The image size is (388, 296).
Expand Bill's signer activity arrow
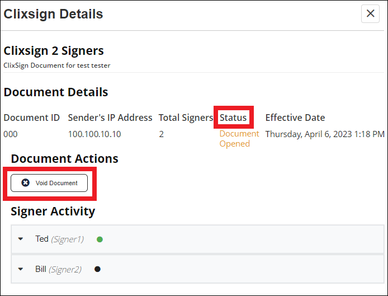click(x=21, y=269)
